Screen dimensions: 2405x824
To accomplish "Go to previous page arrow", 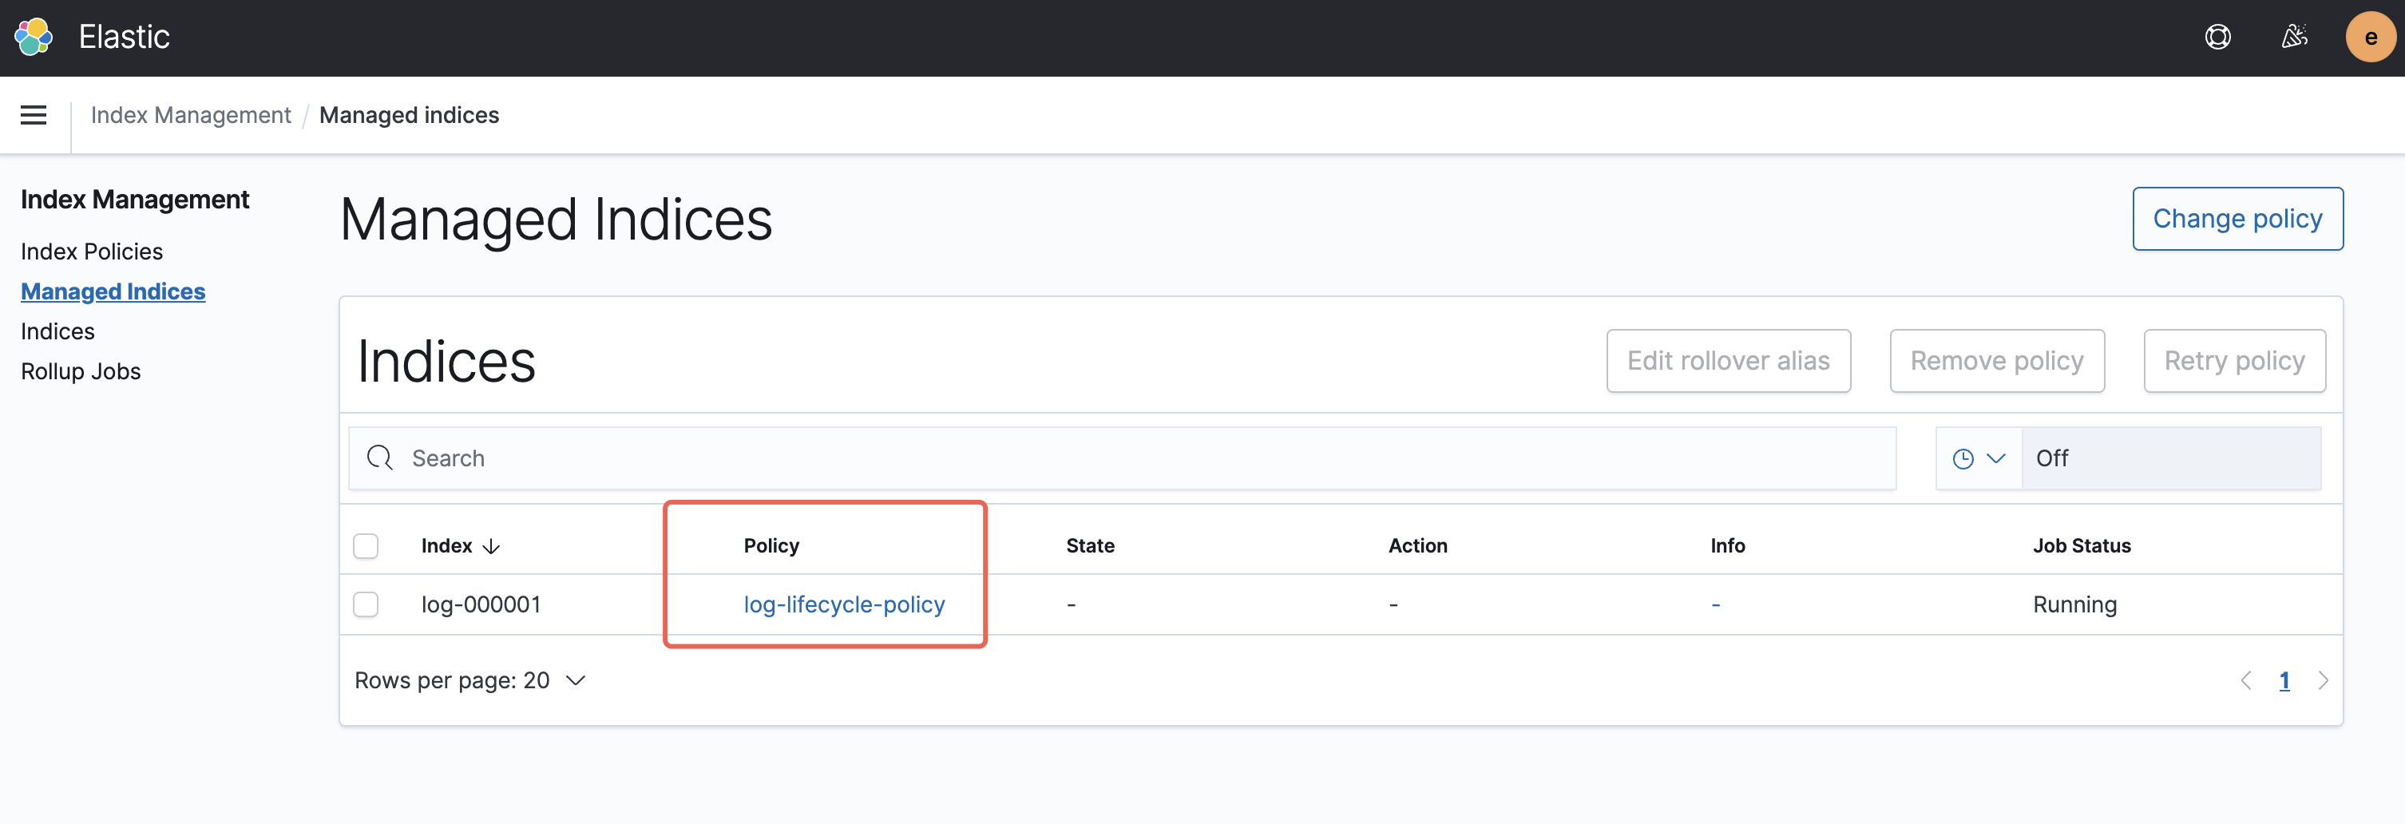I will pos(2246,680).
